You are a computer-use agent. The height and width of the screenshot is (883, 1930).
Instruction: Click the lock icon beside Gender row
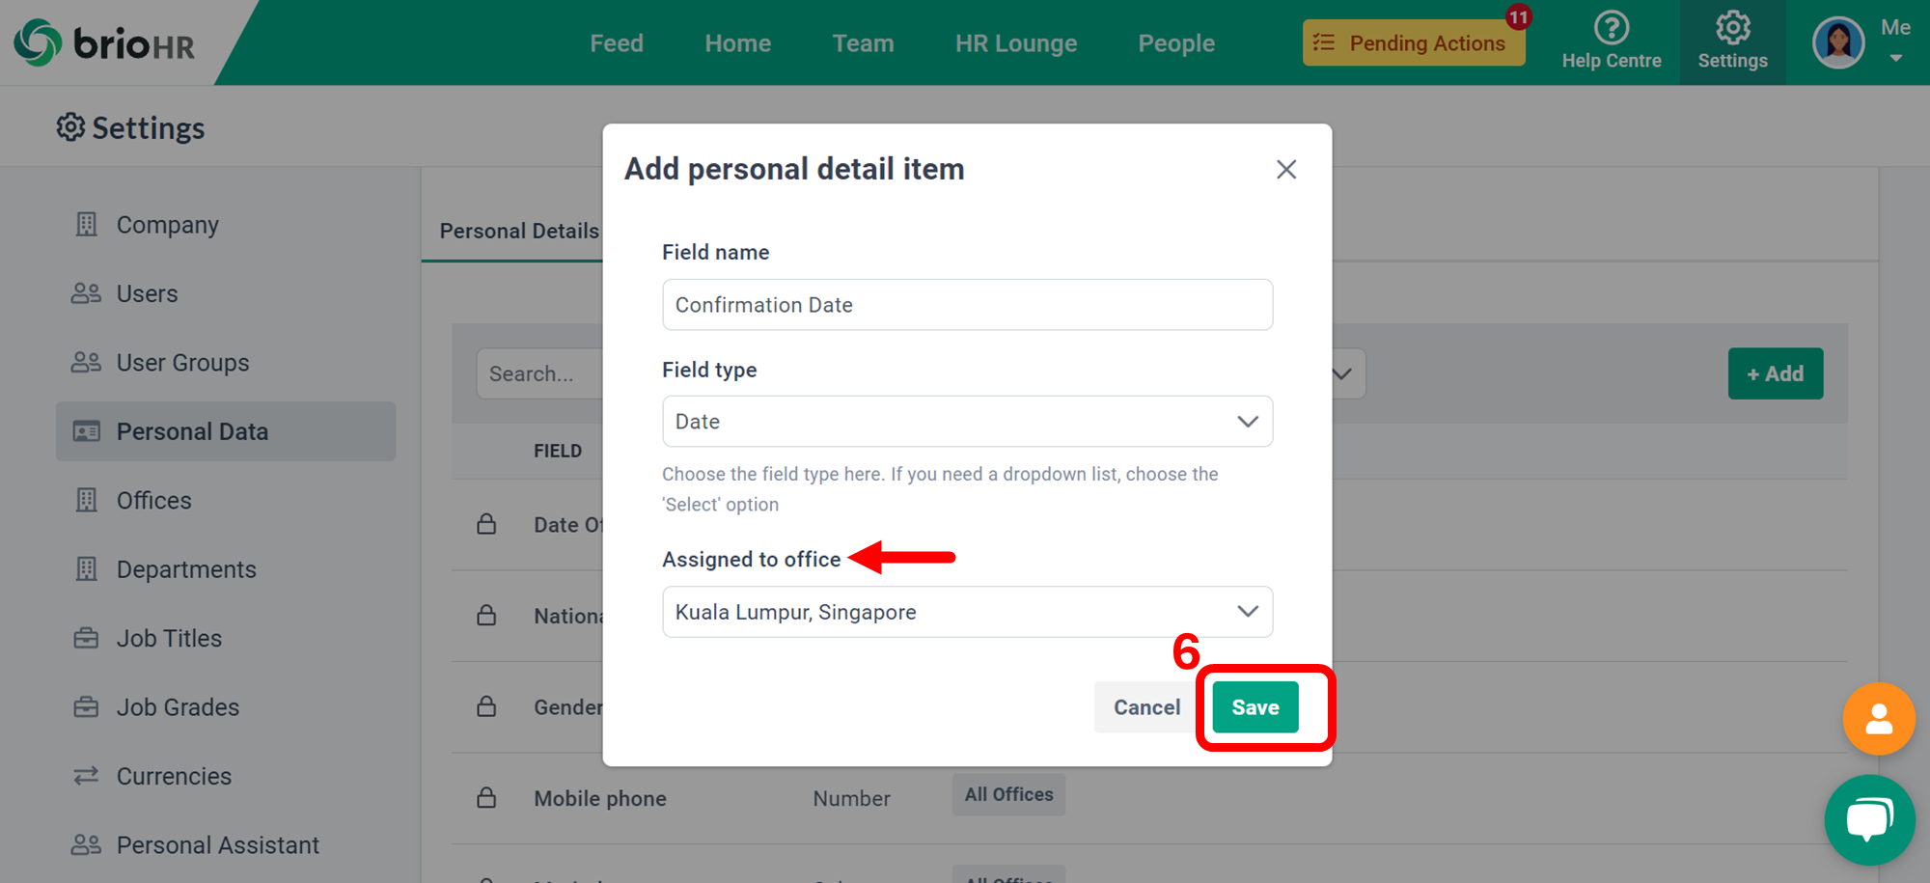coord(486,706)
